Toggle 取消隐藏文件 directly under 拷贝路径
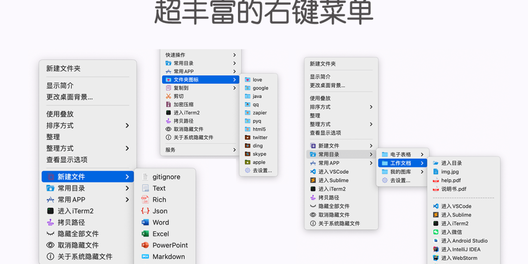The height and width of the screenshot is (264, 528). (x=188, y=129)
